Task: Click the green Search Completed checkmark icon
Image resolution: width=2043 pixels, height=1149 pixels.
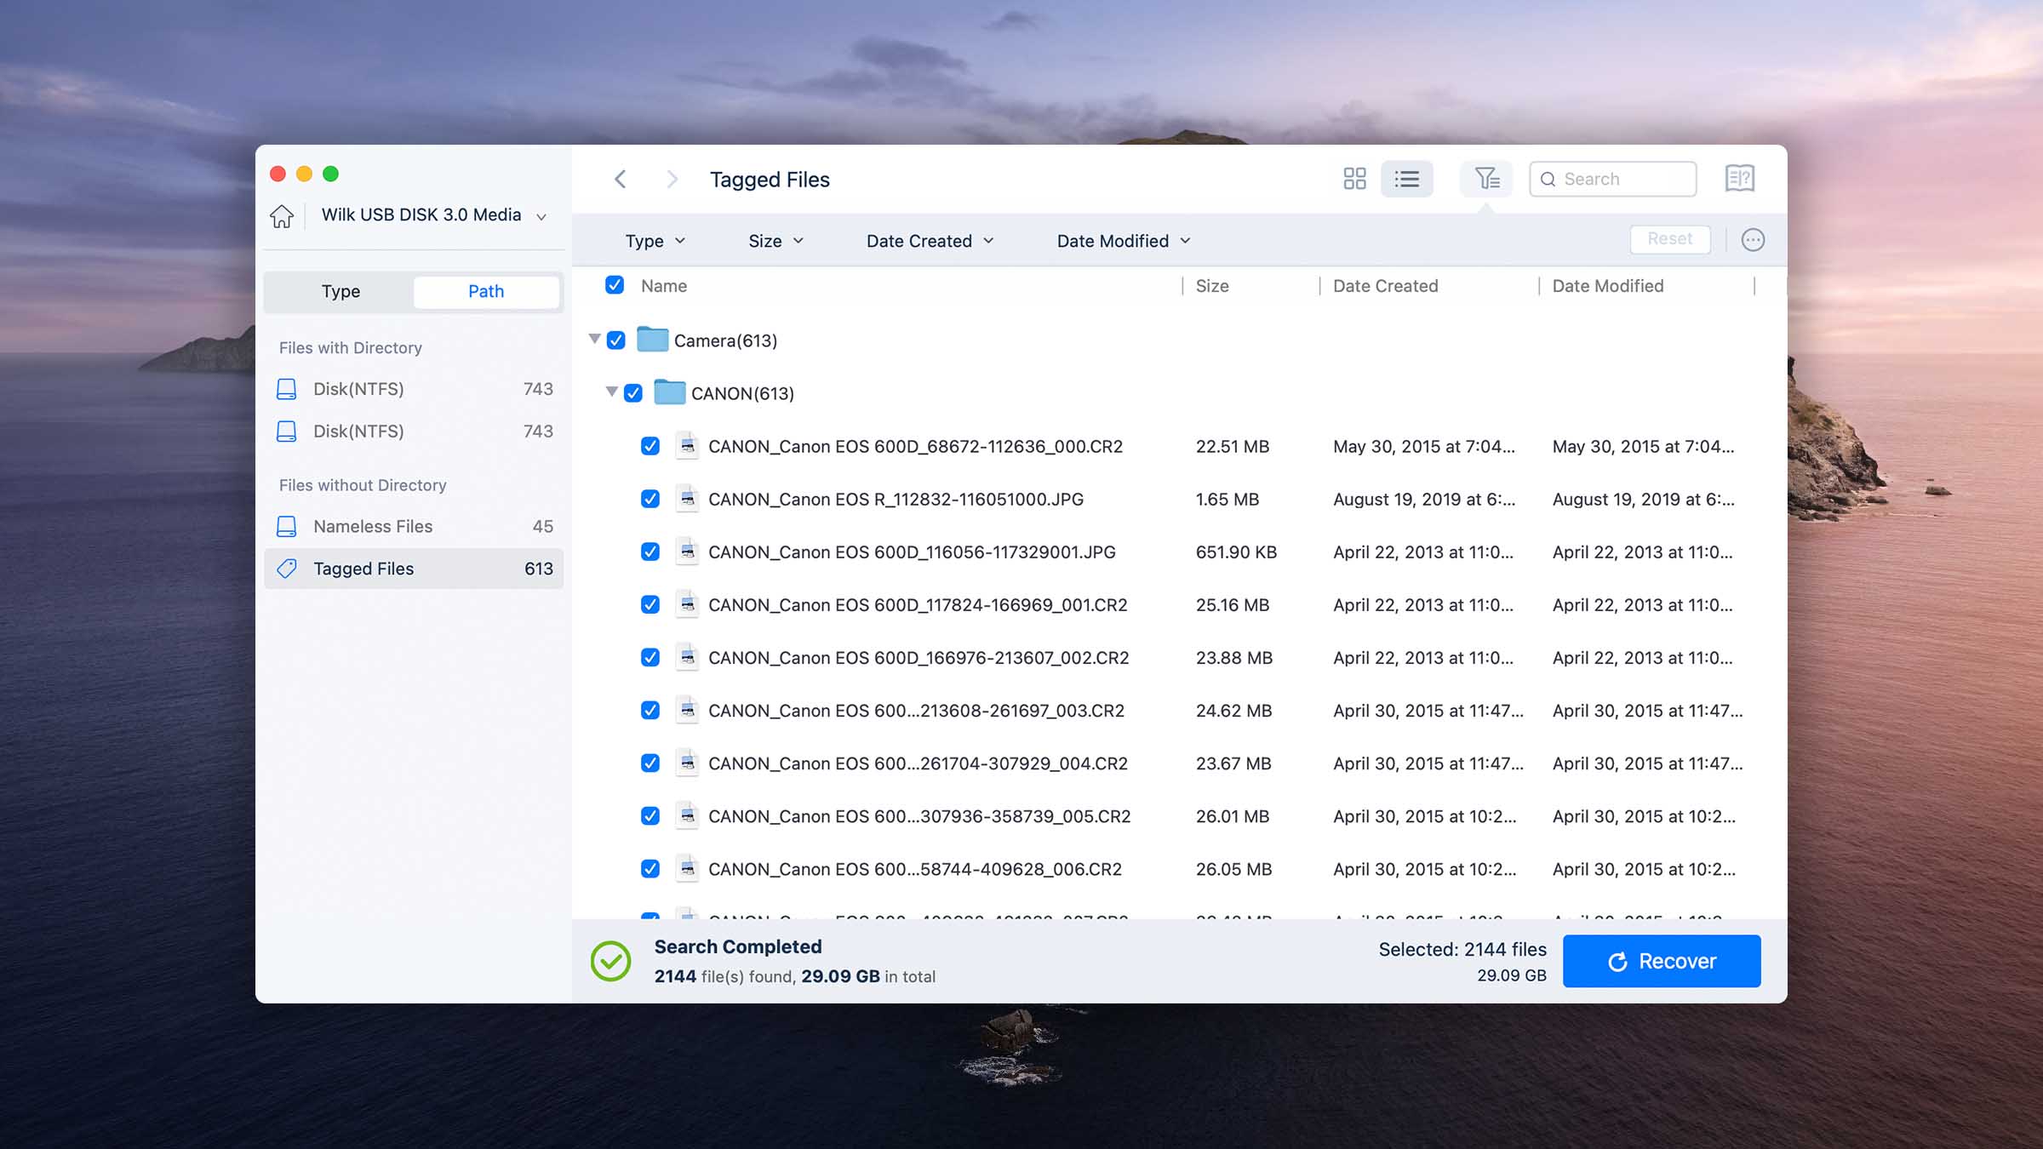Action: point(610,961)
